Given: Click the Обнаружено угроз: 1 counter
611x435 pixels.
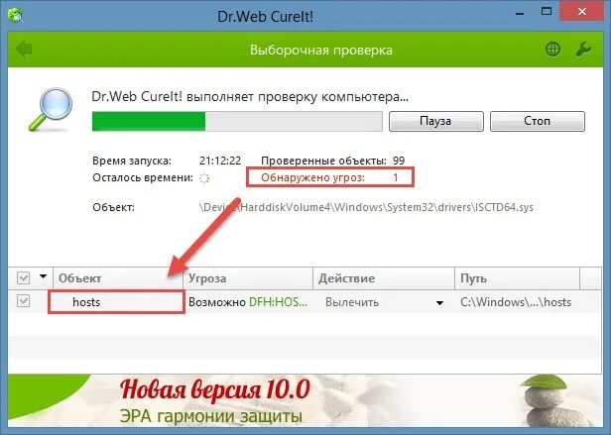Looking at the screenshot, I should click(329, 177).
